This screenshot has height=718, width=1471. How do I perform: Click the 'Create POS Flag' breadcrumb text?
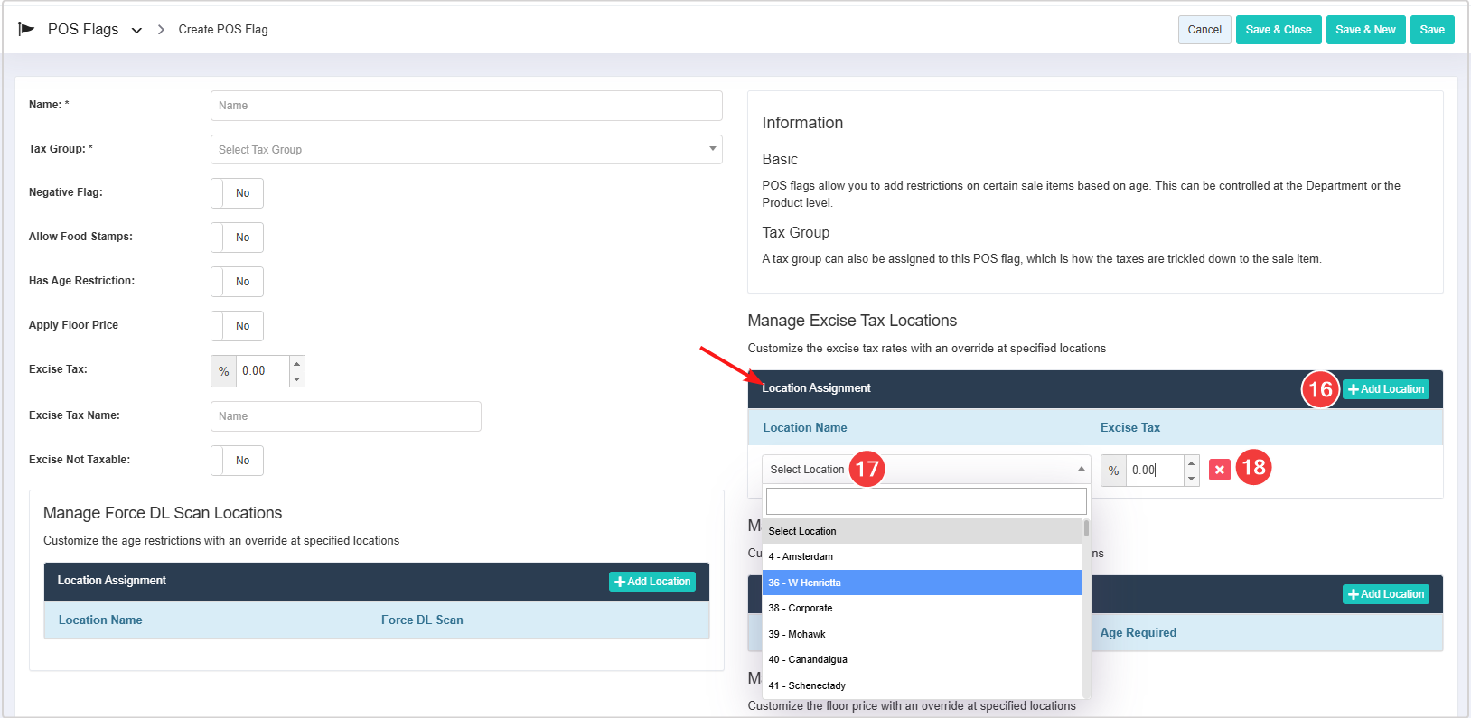223,30
